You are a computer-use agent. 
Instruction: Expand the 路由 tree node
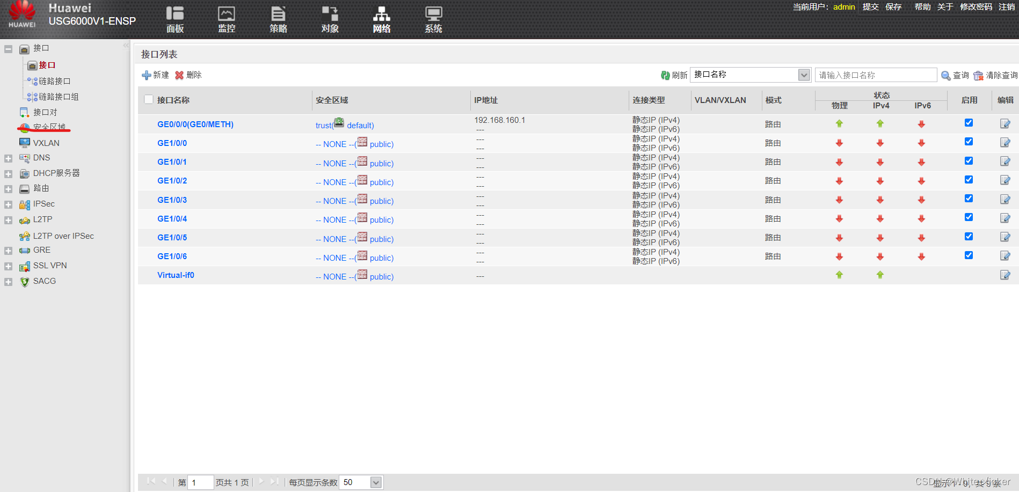(8, 189)
